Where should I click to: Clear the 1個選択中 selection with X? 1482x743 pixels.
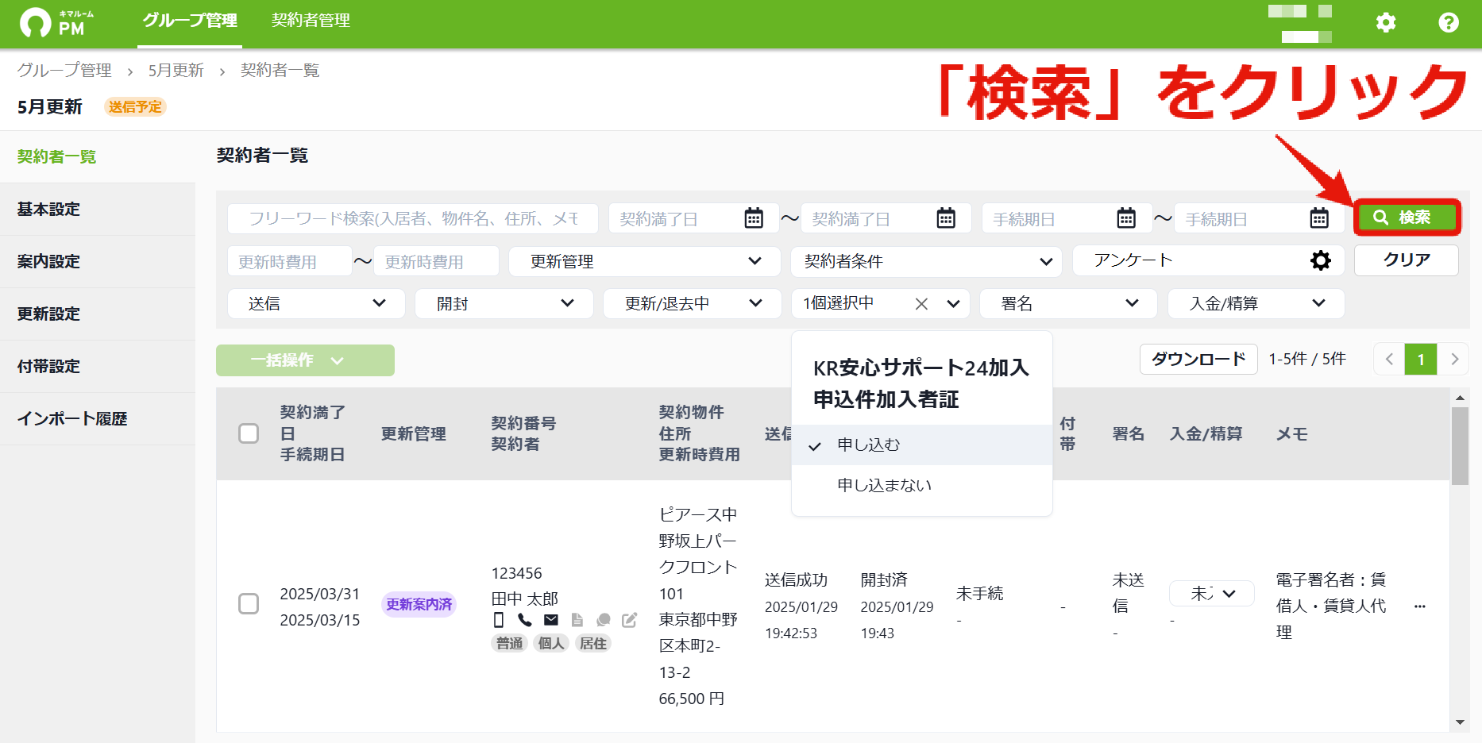click(921, 303)
